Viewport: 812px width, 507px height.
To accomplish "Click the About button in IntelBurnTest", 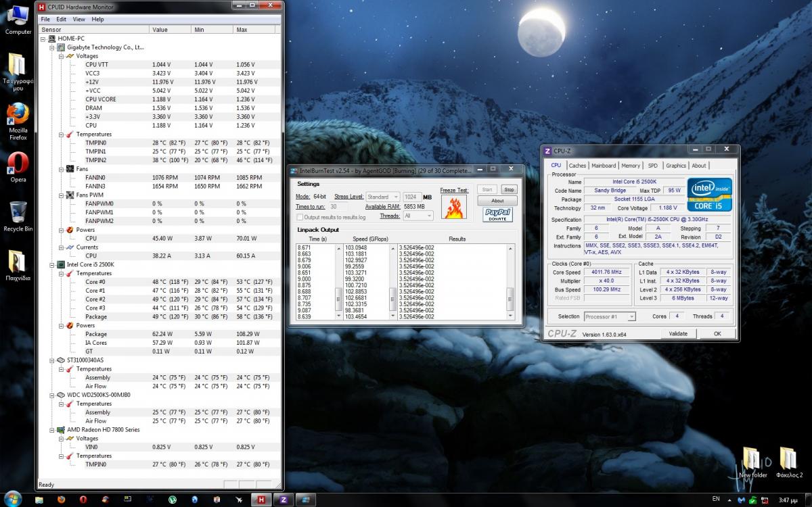I will [x=497, y=201].
